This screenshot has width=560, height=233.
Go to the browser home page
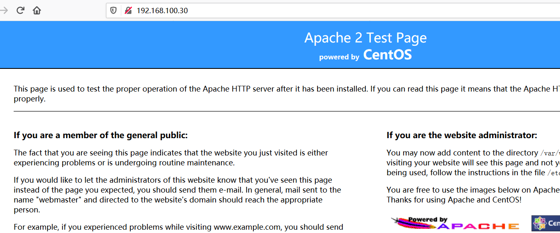[x=37, y=10]
